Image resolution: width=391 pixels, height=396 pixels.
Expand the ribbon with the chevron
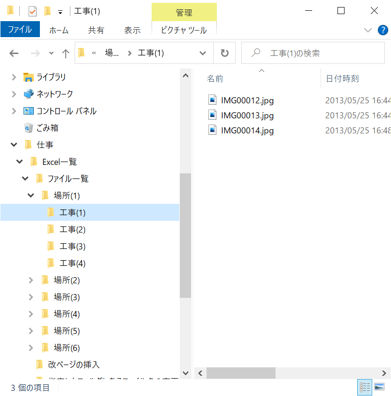point(368,30)
